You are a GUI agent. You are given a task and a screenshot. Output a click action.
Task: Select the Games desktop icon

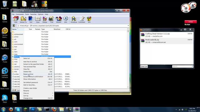[5, 18]
